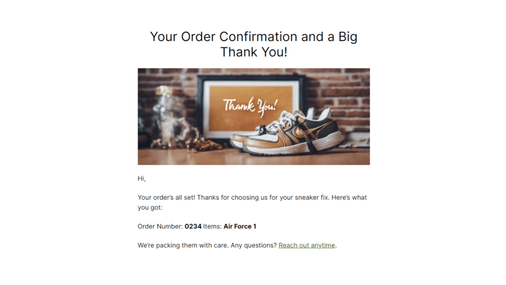Click the bold "Air Force 1" item name

240,227
